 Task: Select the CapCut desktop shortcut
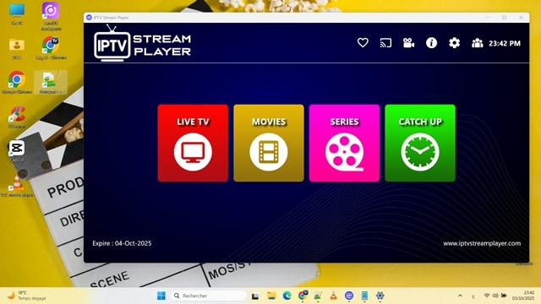click(x=17, y=151)
